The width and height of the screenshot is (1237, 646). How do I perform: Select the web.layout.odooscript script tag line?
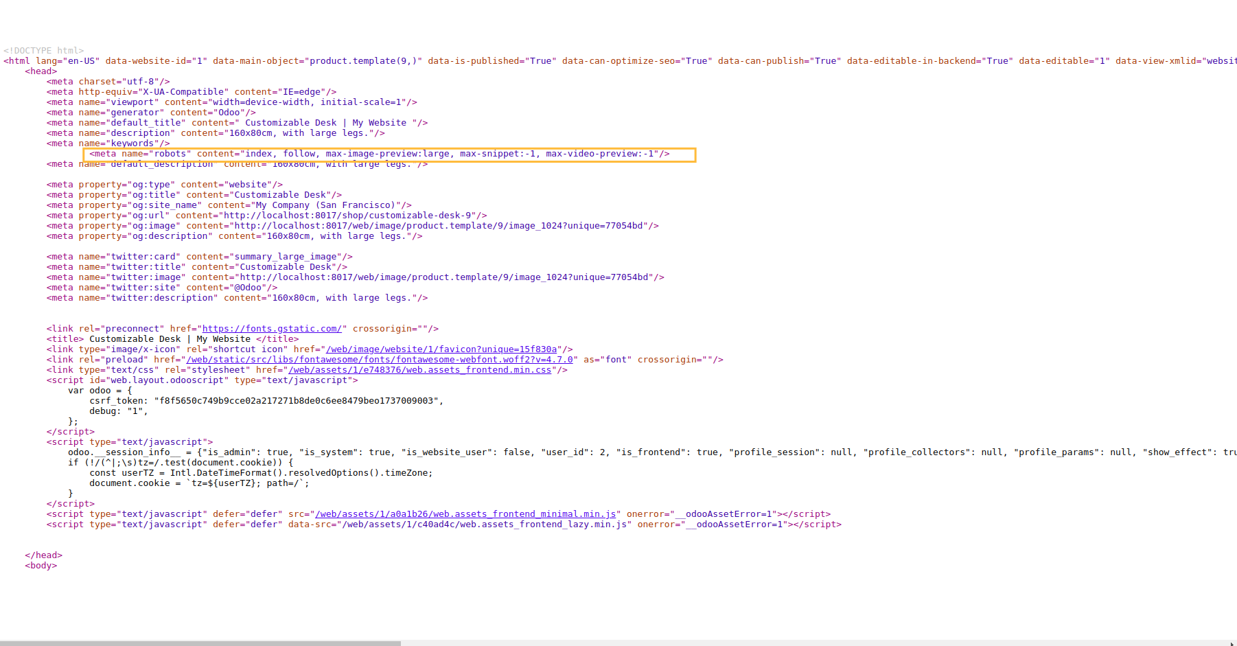click(x=203, y=380)
